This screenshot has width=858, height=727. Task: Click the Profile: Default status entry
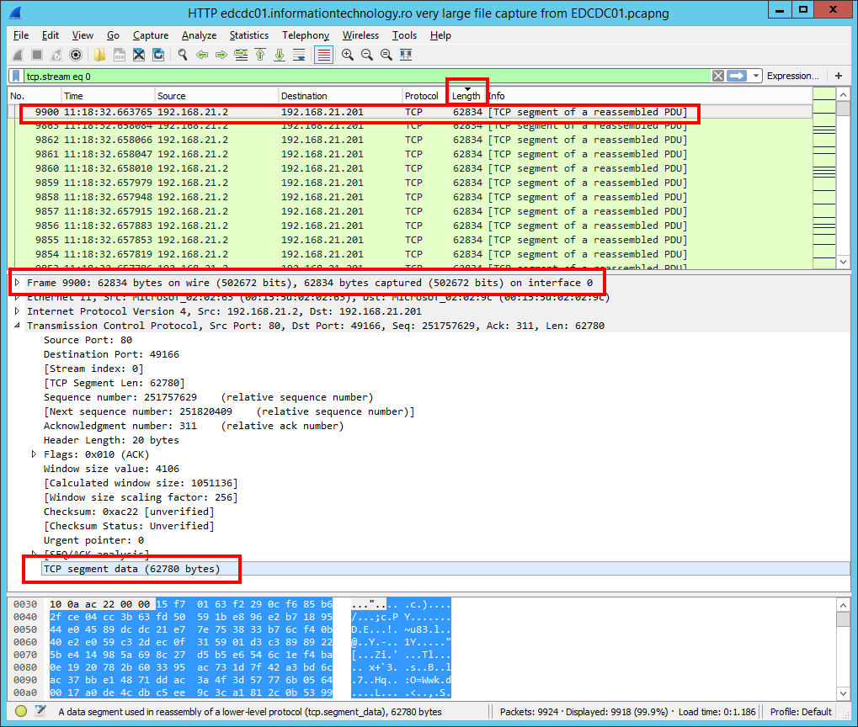801,712
